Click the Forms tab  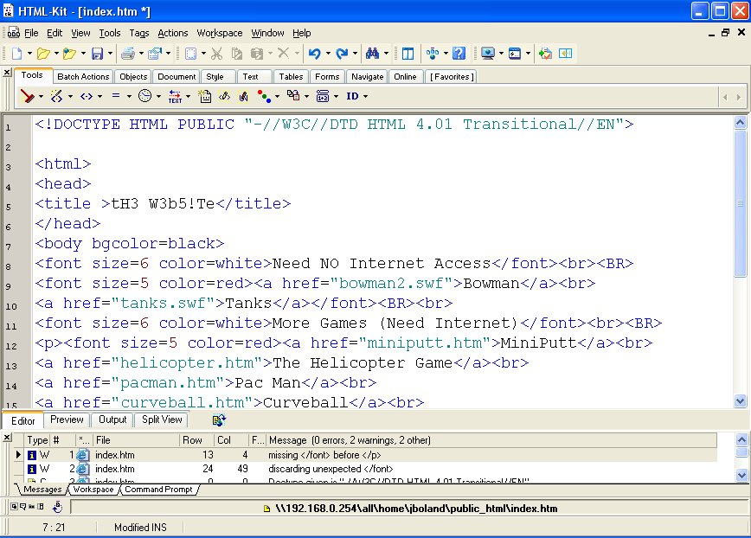pos(327,77)
